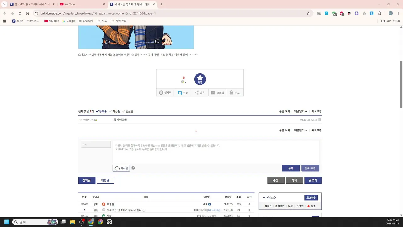Screen dimensions: 403x227
Task: Delete the comment posted at 23:42:29
Action: coord(320,120)
